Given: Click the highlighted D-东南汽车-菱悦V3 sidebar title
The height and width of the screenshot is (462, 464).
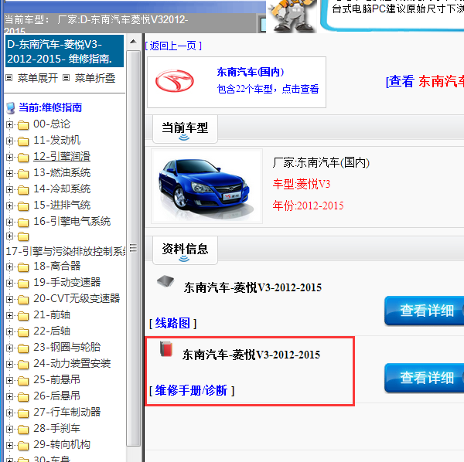Looking at the screenshot, I should click(x=64, y=52).
